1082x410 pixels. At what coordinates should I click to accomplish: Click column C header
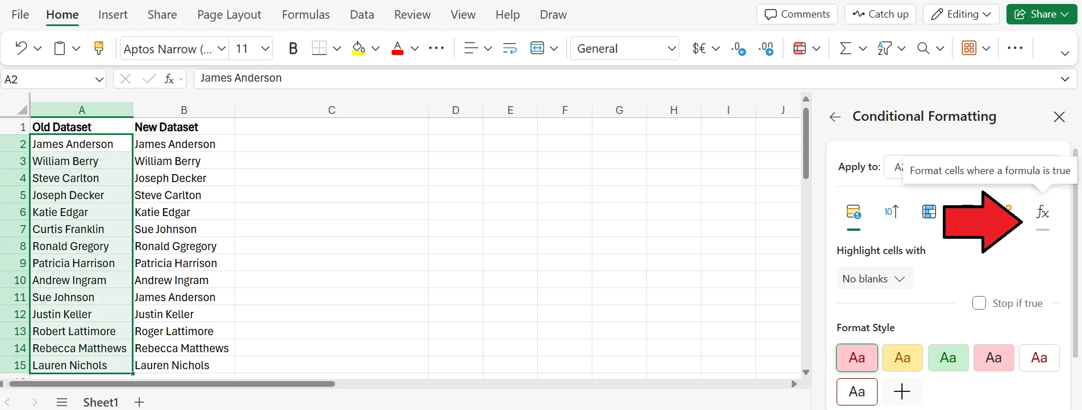click(332, 110)
